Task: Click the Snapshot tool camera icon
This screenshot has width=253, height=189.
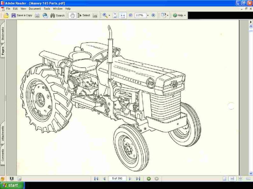Action: point(95,16)
